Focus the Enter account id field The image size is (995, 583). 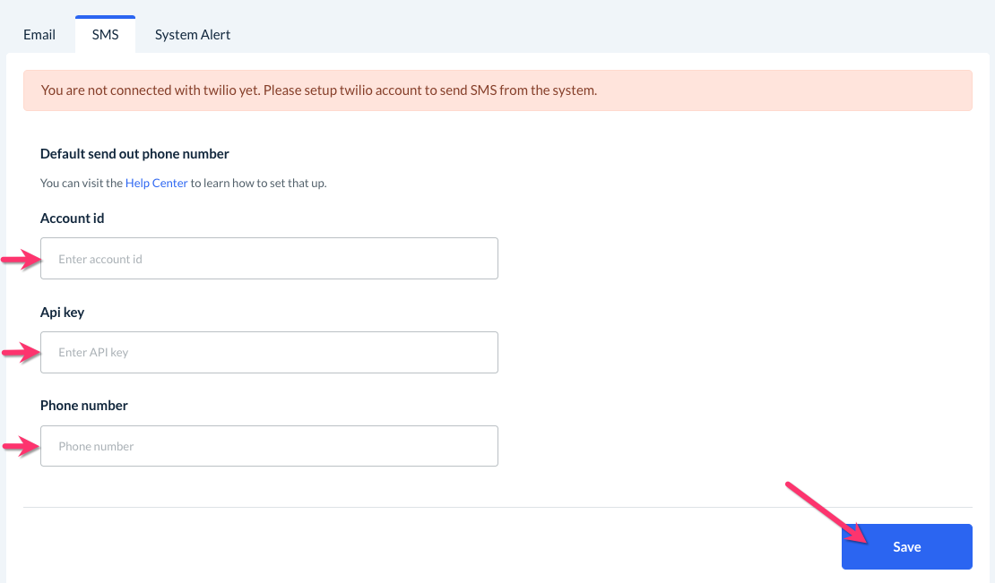click(x=269, y=259)
